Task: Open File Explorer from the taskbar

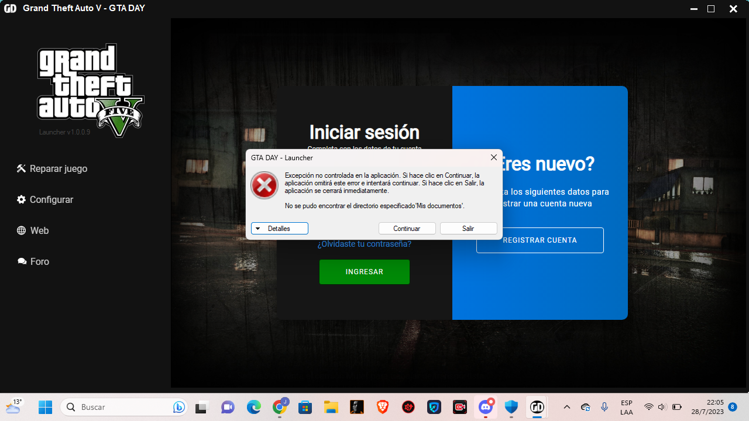Action: tap(331, 407)
